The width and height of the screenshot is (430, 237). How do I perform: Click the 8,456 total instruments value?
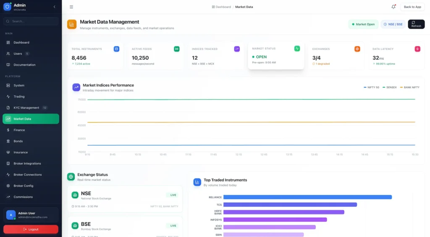tap(79, 58)
